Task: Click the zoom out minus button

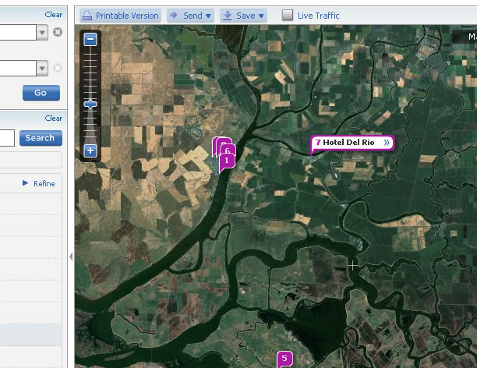Action: click(x=90, y=39)
